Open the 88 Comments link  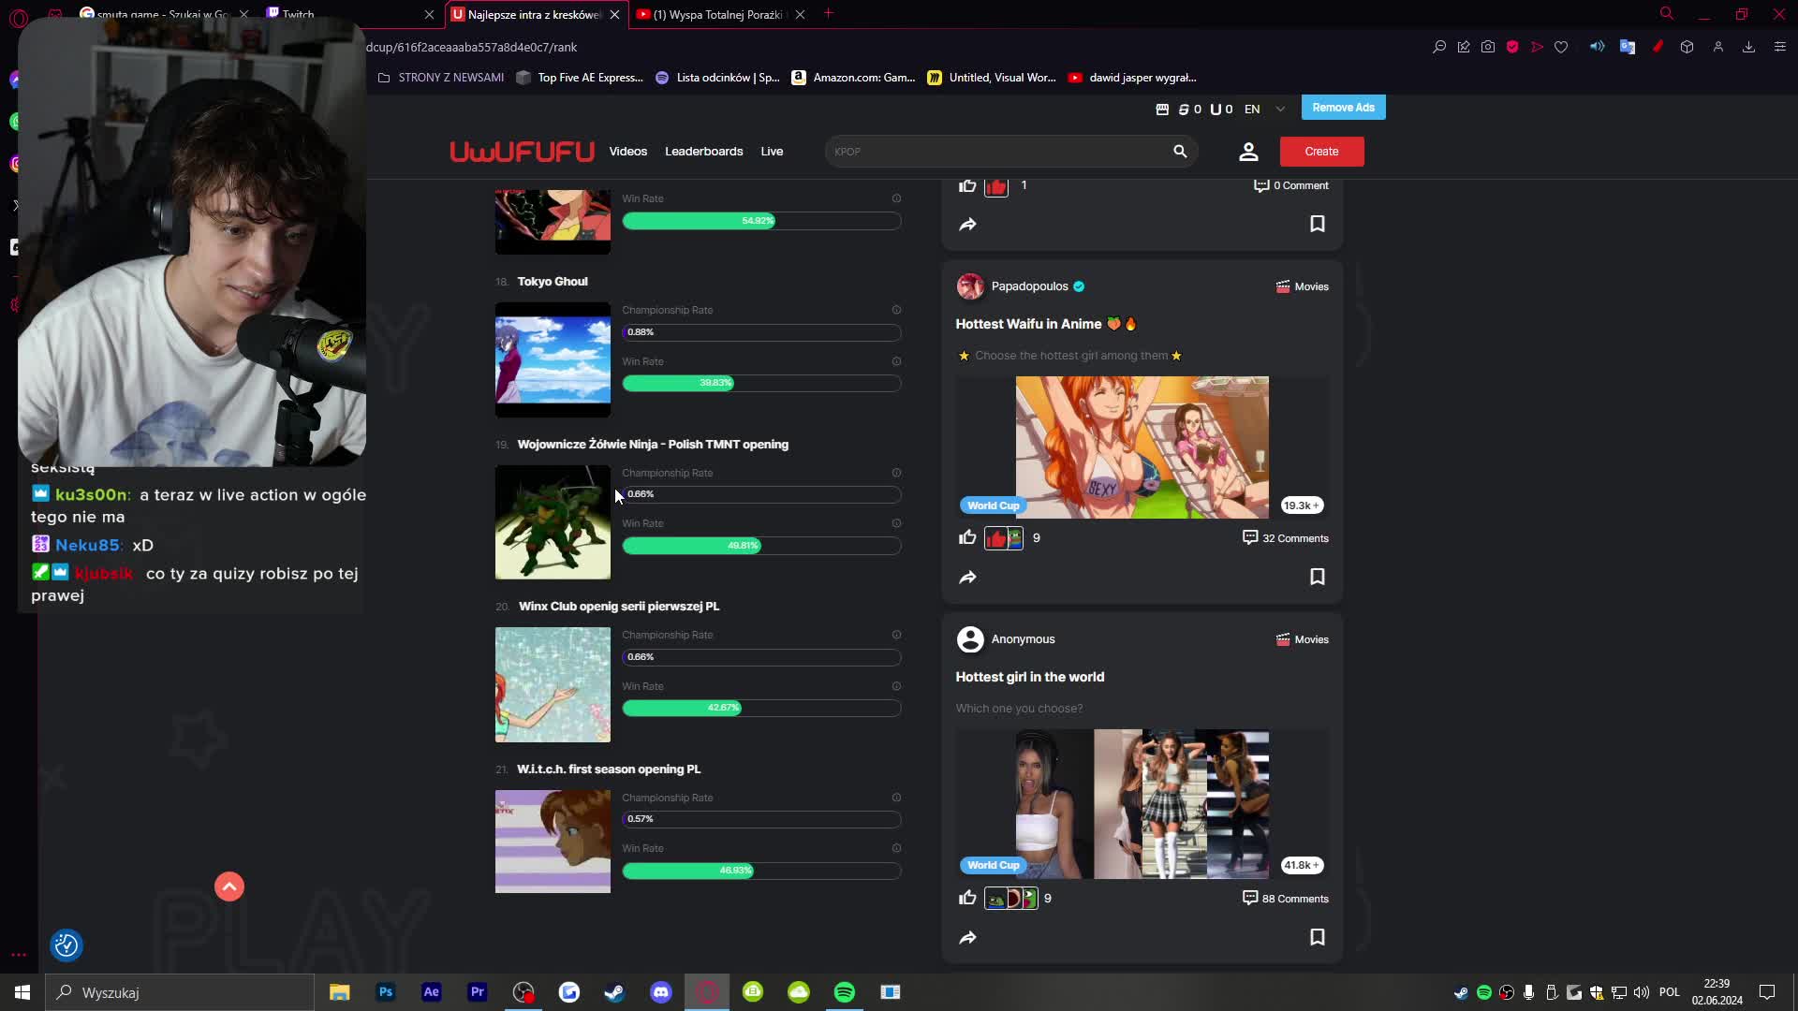(x=1285, y=899)
